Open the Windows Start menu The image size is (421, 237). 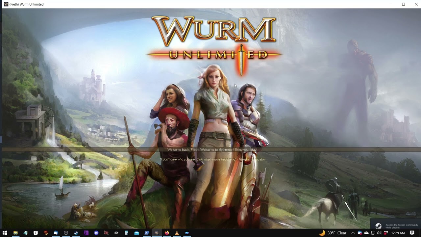coord(5,233)
